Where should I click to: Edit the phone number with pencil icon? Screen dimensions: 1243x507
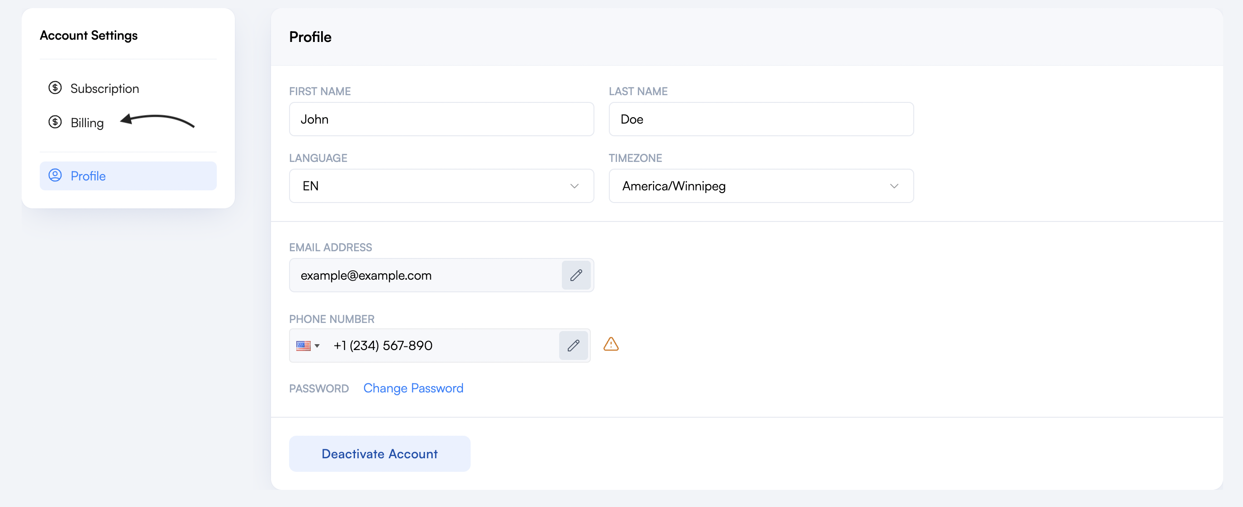pos(573,346)
